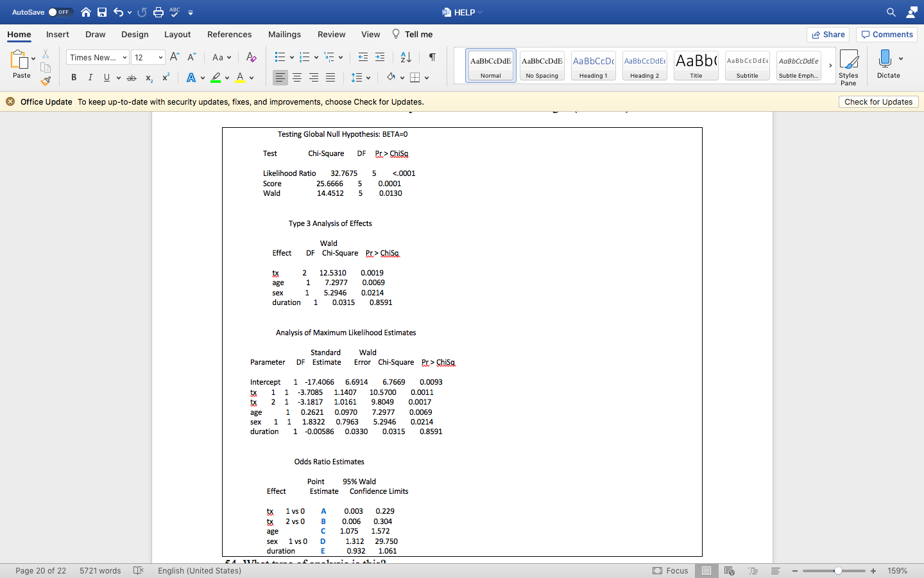This screenshot has height=578, width=924.
Task: Clear all formatting from selection
Action: point(252,57)
